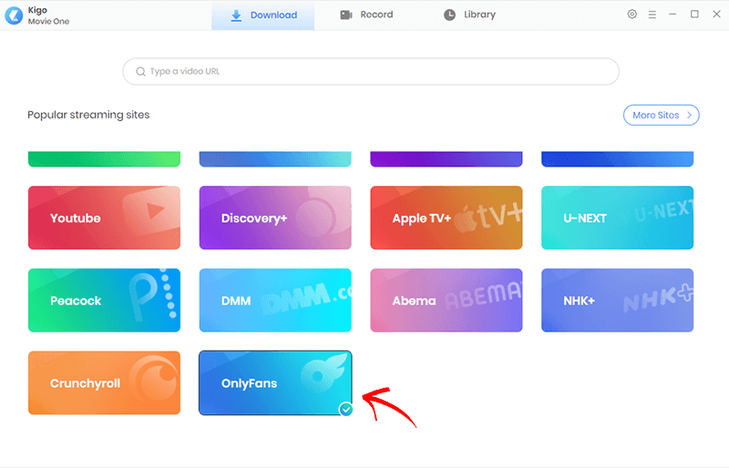This screenshot has width=729, height=468.
Task: Toggle the OnlyFans selected checkmark
Action: click(345, 410)
